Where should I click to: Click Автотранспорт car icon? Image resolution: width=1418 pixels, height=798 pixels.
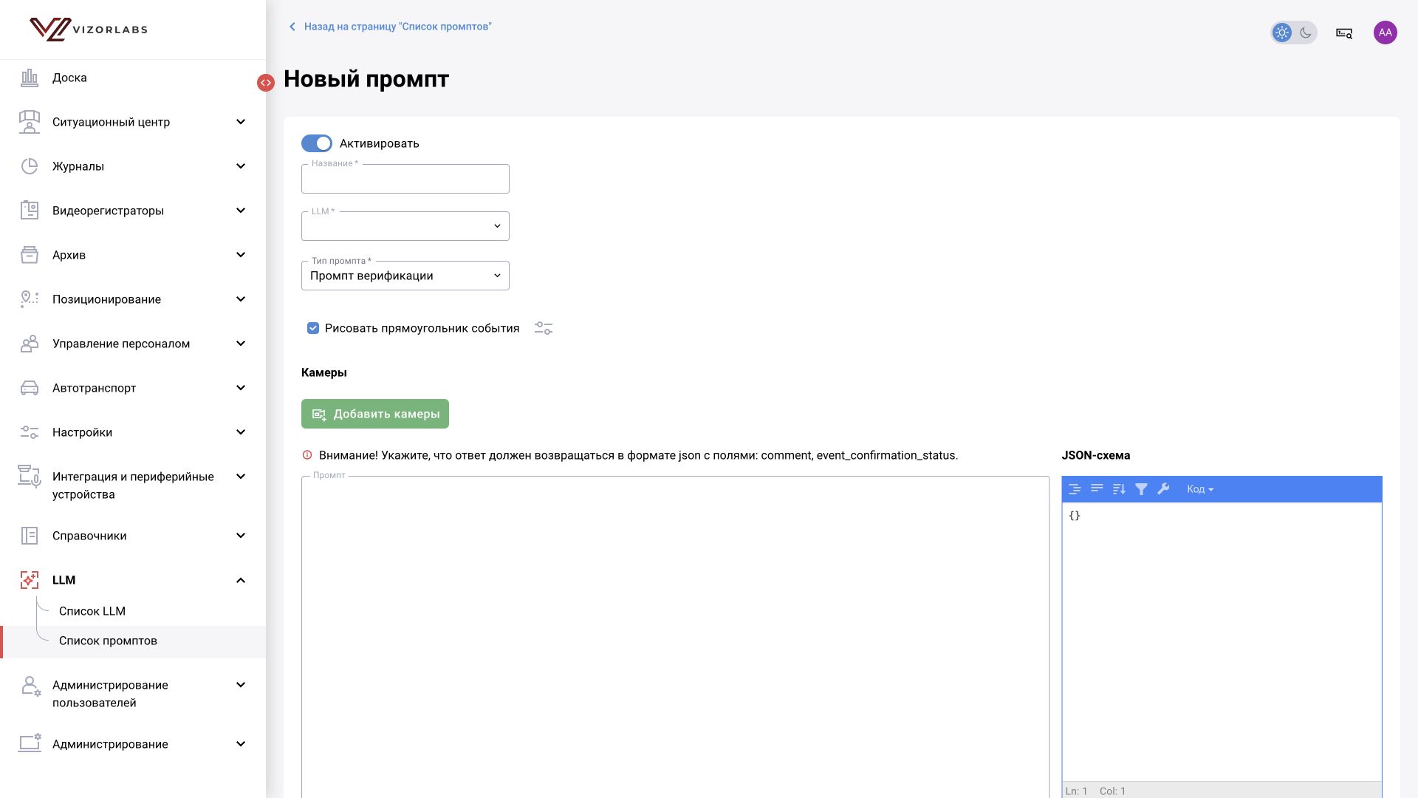pyautogui.click(x=30, y=388)
